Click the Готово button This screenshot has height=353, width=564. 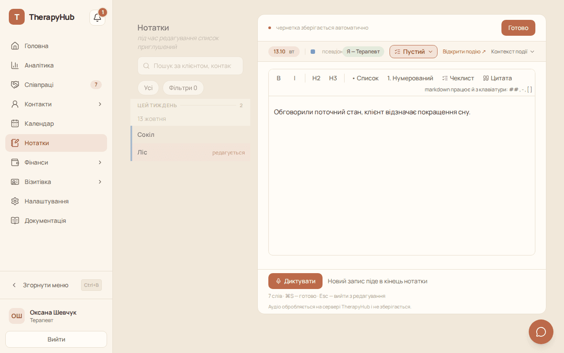[x=518, y=28]
